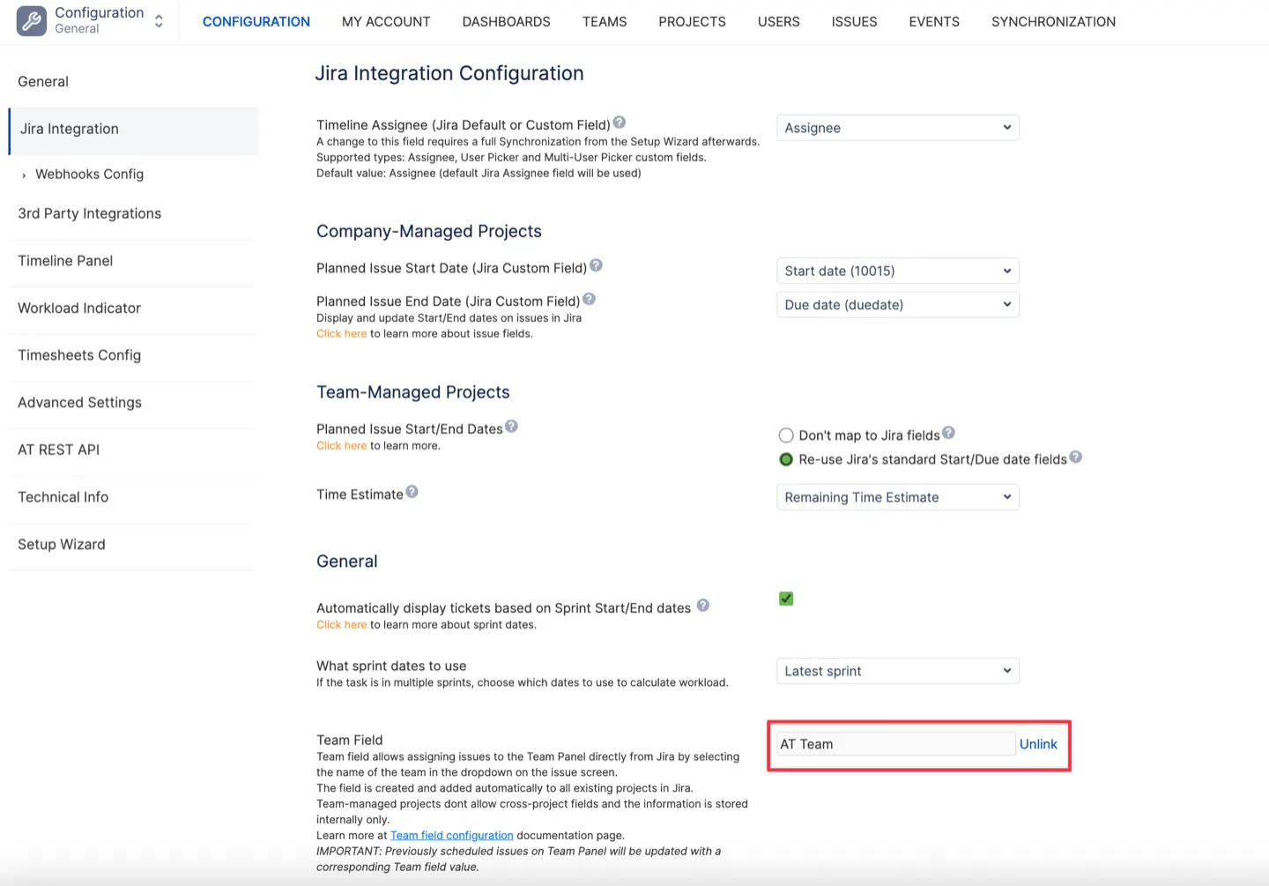Open the Dashboards menu item
The width and height of the screenshot is (1269, 886).
(506, 22)
